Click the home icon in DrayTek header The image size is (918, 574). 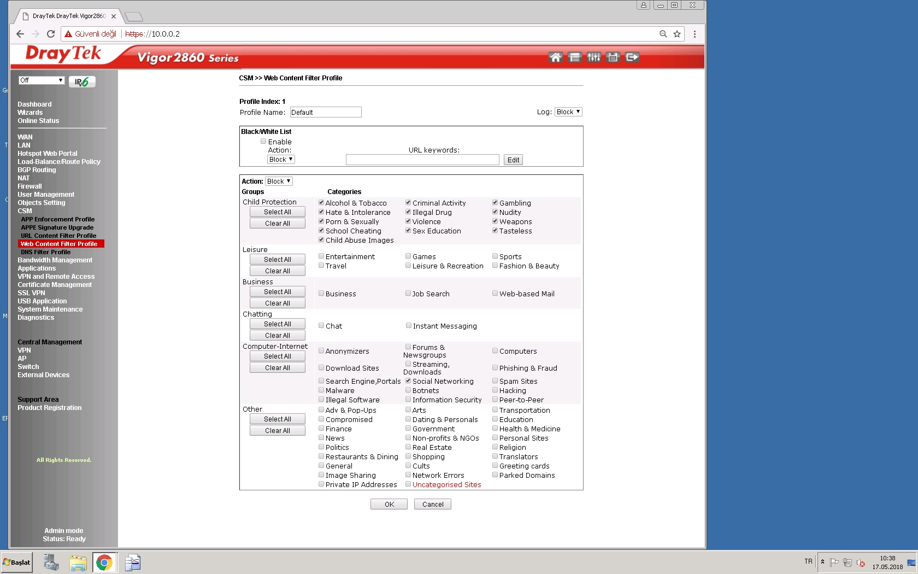(x=555, y=57)
